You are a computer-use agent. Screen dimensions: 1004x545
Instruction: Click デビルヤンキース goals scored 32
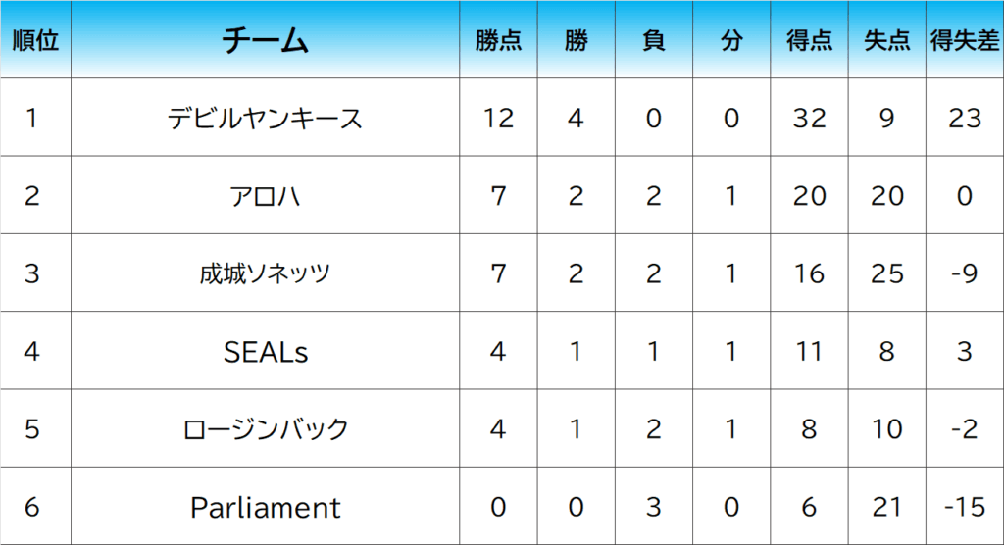[x=809, y=119]
